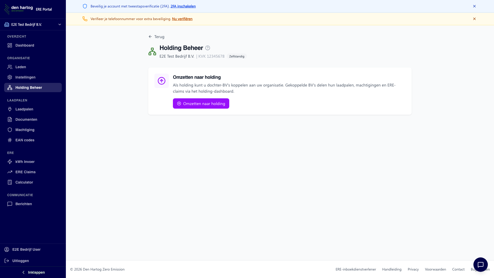Open the E2E Bedrijf User profile

[x=26, y=249]
